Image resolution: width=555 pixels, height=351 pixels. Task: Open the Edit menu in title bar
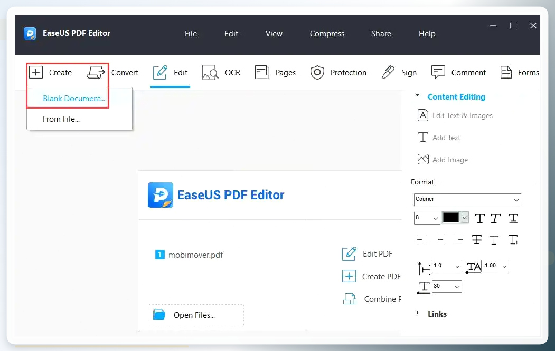pyautogui.click(x=231, y=34)
